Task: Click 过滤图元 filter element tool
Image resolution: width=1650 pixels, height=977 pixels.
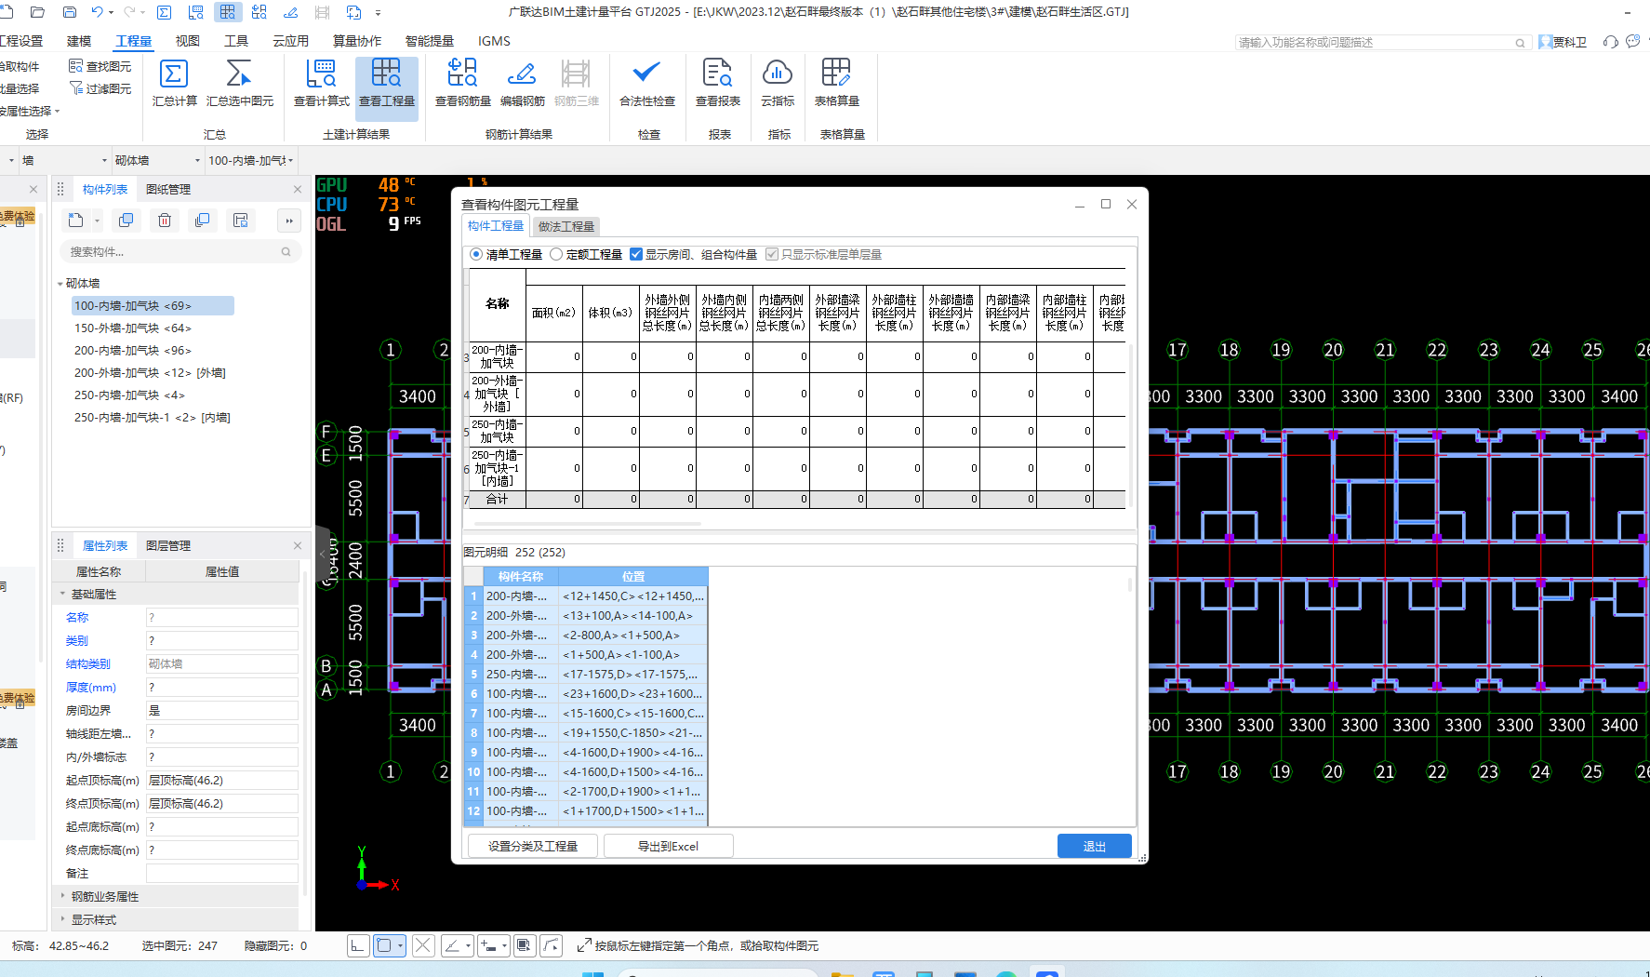Action: pyautogui.click(x=100, y=88)
